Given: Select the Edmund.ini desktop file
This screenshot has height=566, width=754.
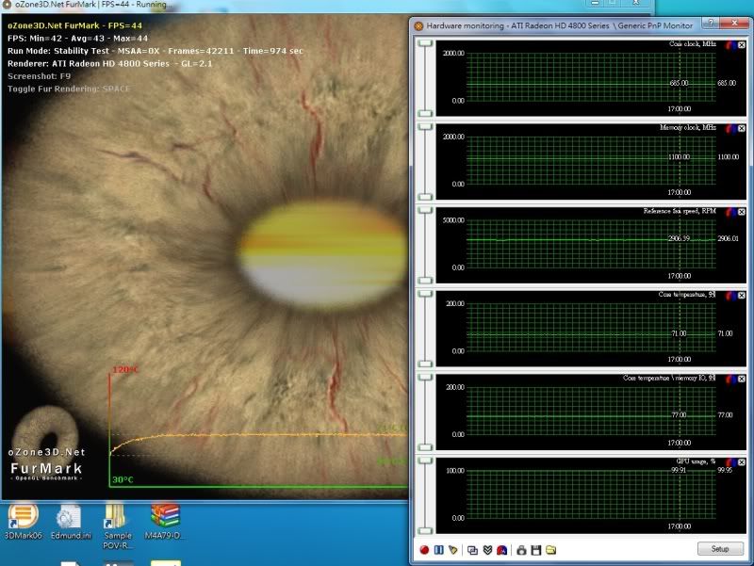Looking at the screenshot, I should pos(70,521).
